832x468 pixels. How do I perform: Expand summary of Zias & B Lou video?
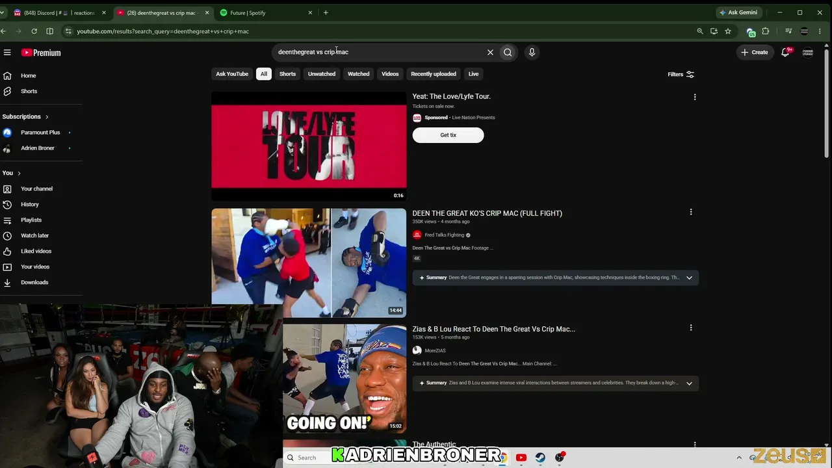click(689, 383)
